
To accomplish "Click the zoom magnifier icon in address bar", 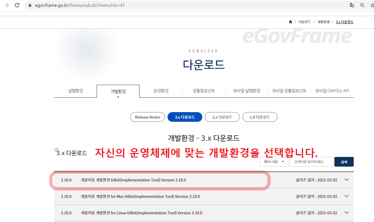I will [x=362, y=5].
